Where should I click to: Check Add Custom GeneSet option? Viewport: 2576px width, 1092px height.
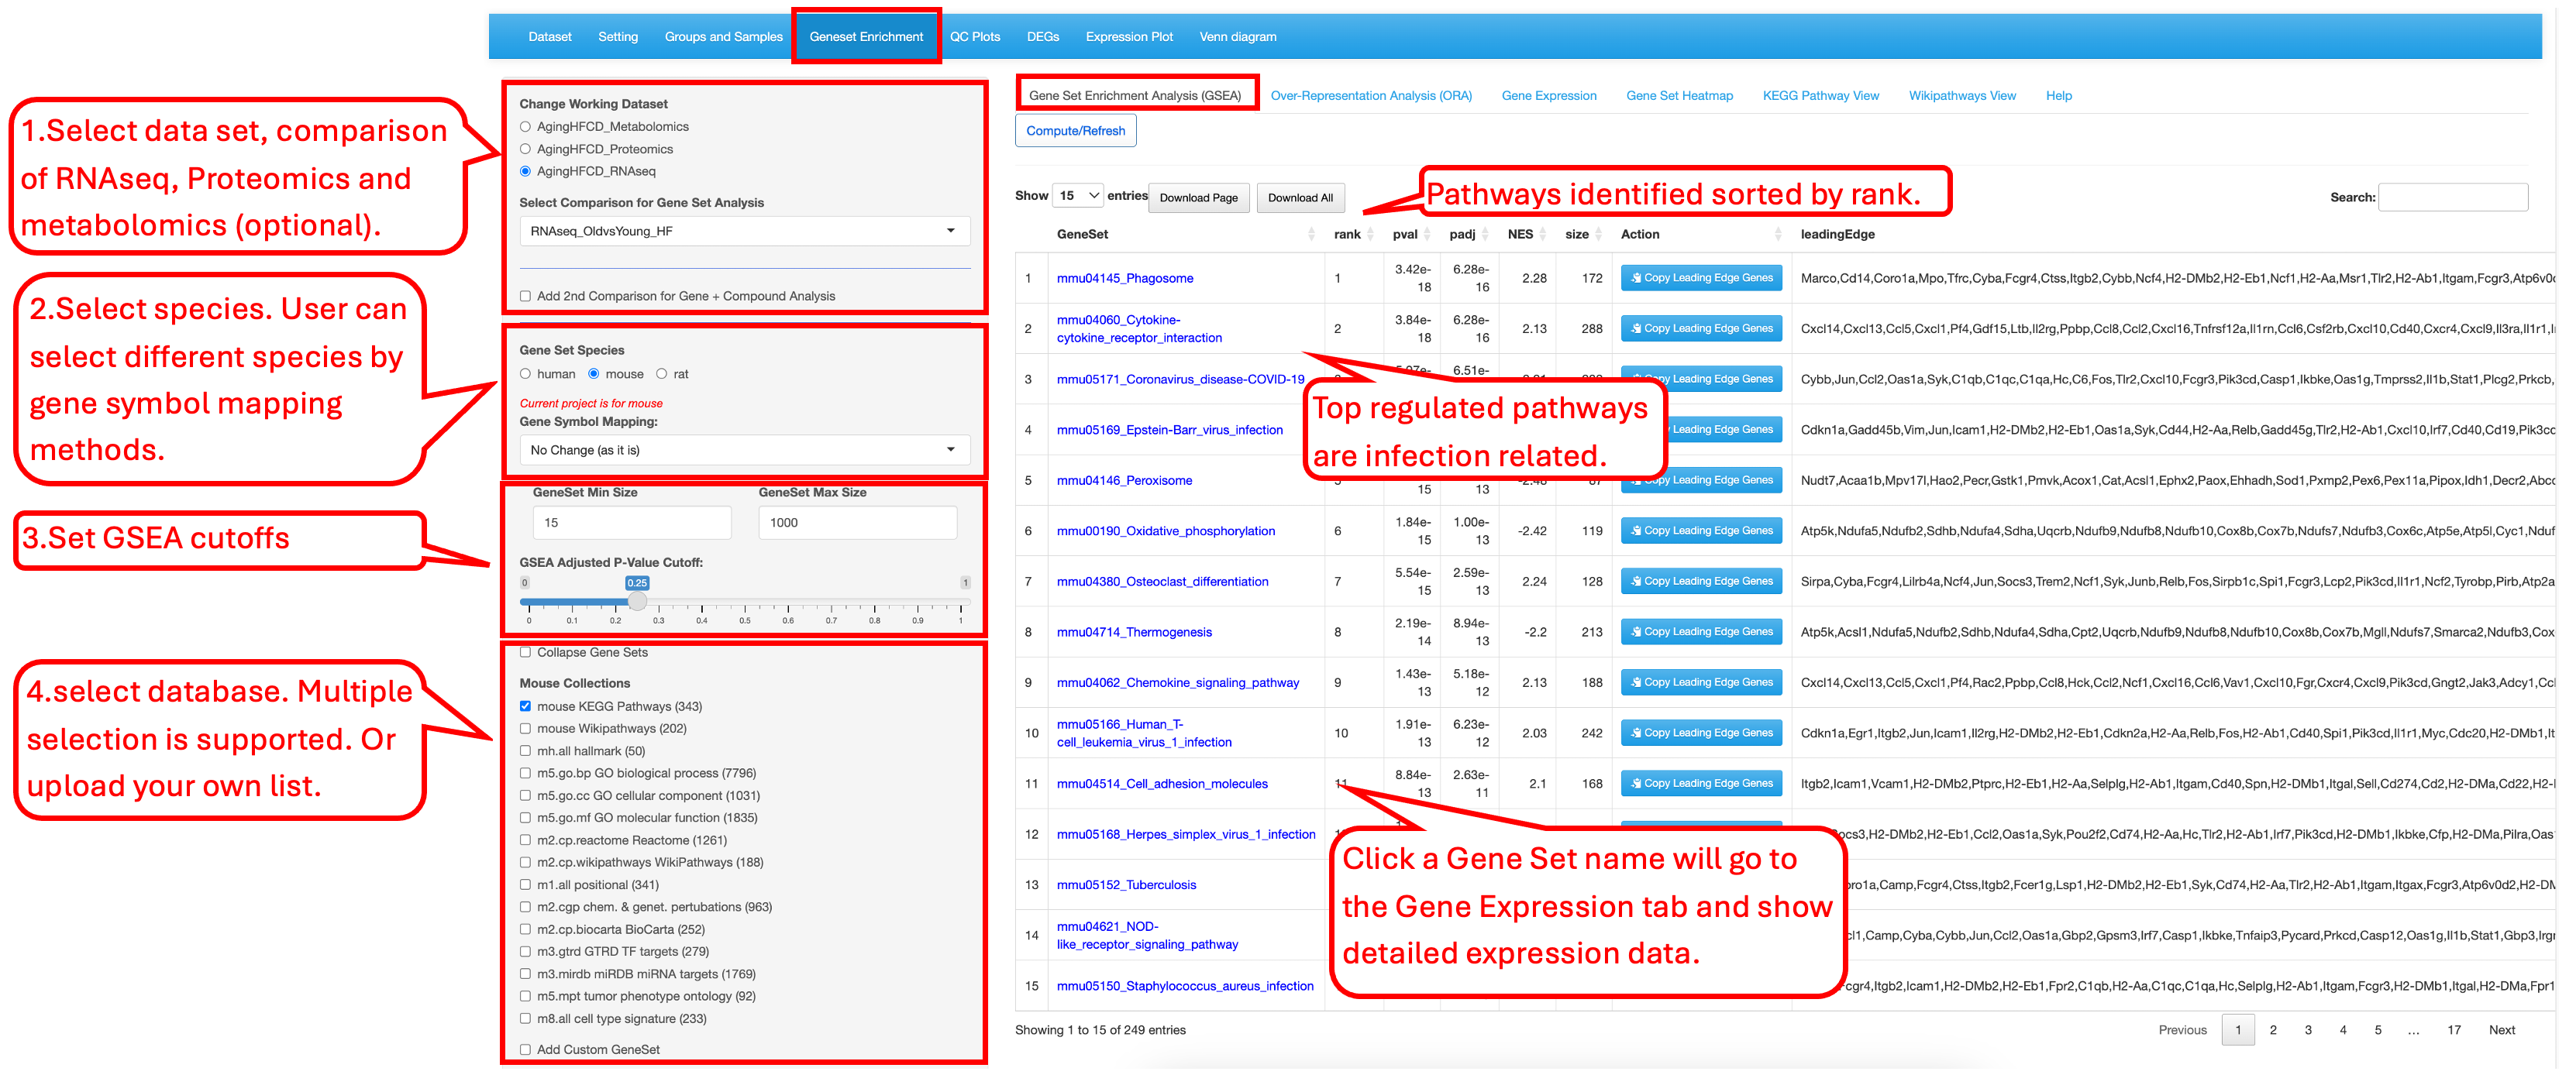(x=525, y=1049)
